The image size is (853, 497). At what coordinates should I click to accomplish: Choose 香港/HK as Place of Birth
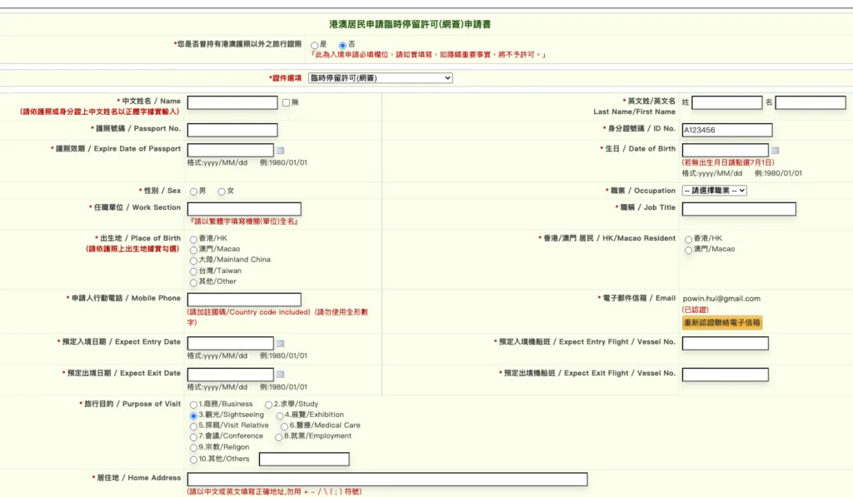click(x=193, y=240)
